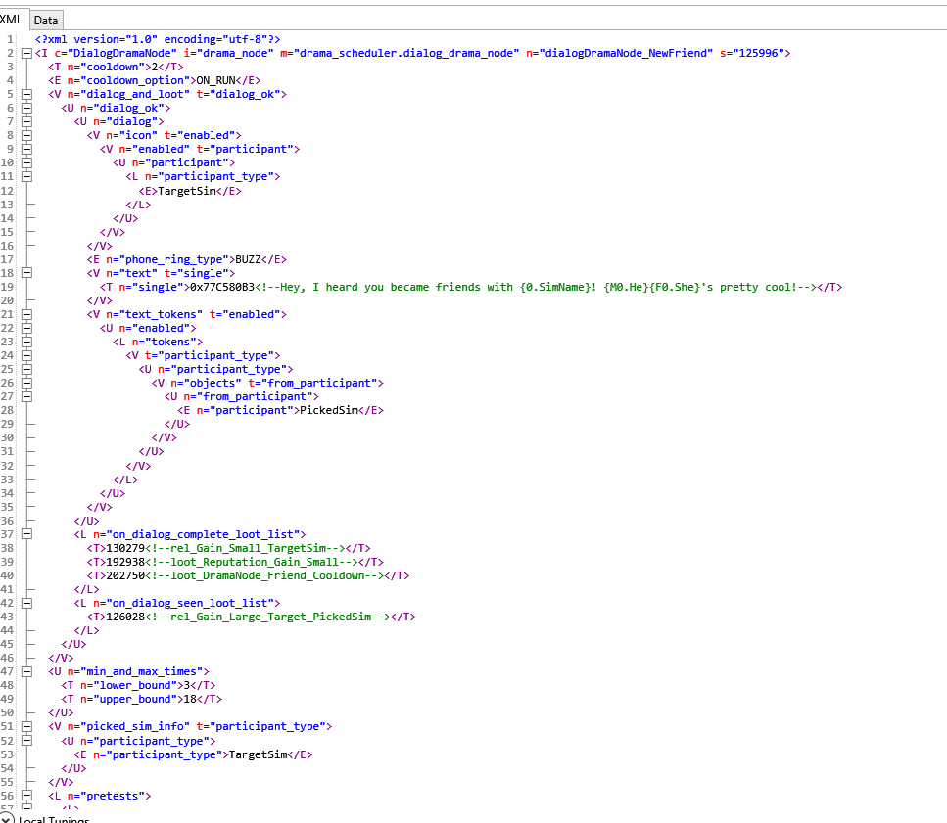This screenshot has height=823, width=947.
Task: Collapse the picked_sim_info node on line 51
Action: (x=26, y=726)
